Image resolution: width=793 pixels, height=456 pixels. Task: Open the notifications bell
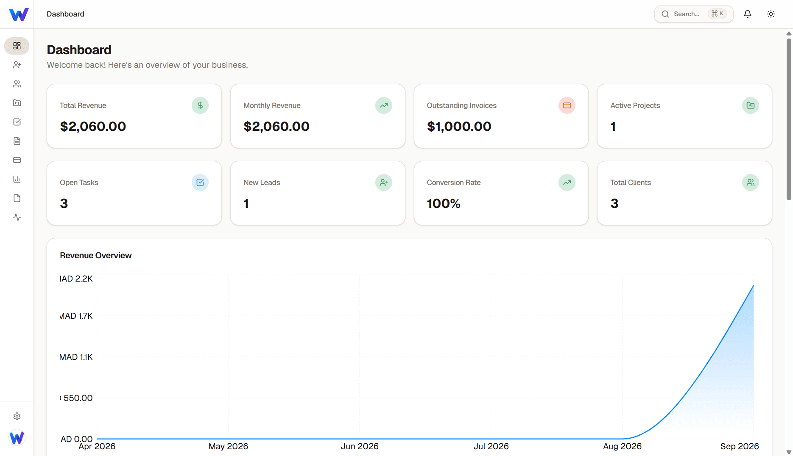tap(748, 14)
